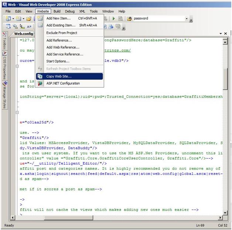
Task: Click the vertical scrollbar thumb
Action: [x=225, y=79]
